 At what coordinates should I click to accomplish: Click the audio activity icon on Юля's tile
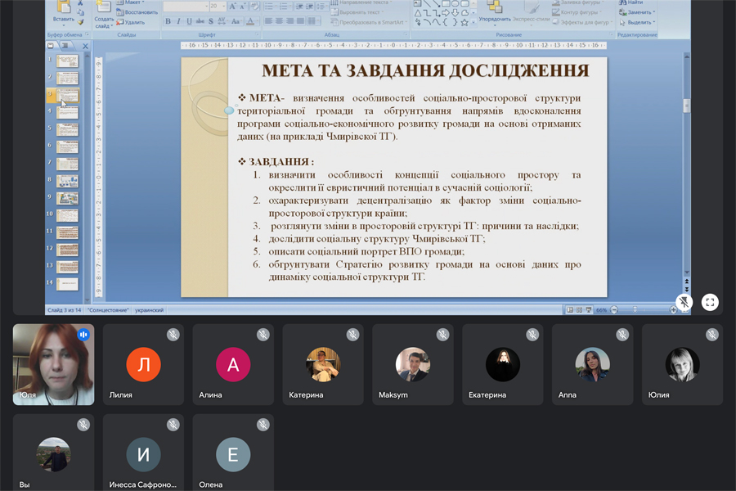coord(83,335)
